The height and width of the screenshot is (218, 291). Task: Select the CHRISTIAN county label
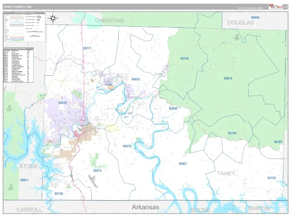click(x=110, y=20)
